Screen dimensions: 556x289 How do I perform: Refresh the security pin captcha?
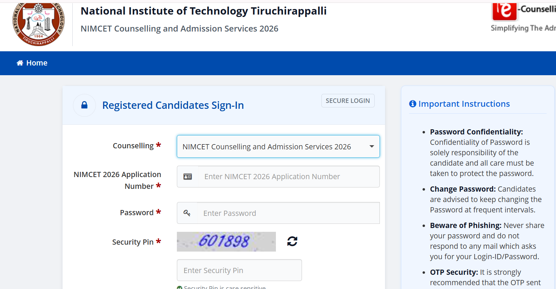click(292, 241)
